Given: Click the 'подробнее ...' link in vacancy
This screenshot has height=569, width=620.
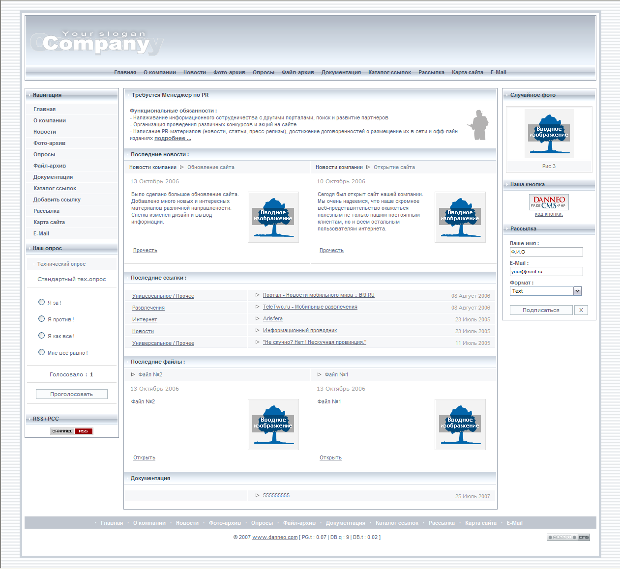Looking at the screenshot, I should click(x=173, y=139).
